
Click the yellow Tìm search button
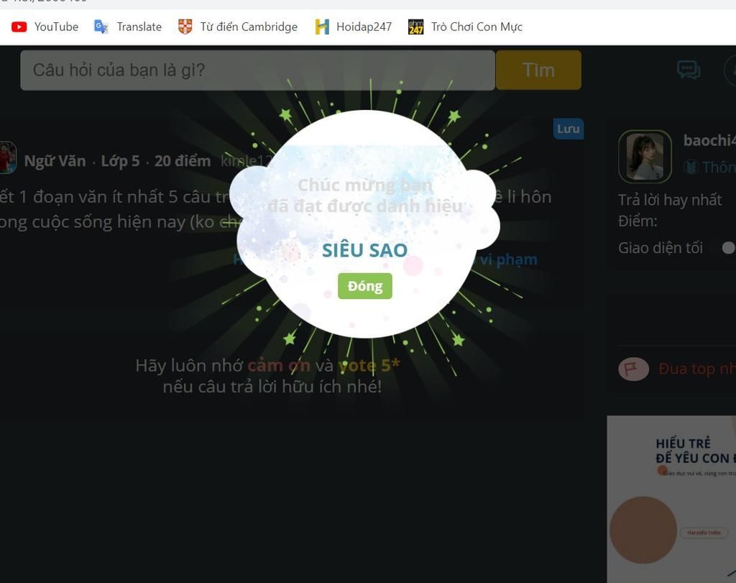coord(538,70)
